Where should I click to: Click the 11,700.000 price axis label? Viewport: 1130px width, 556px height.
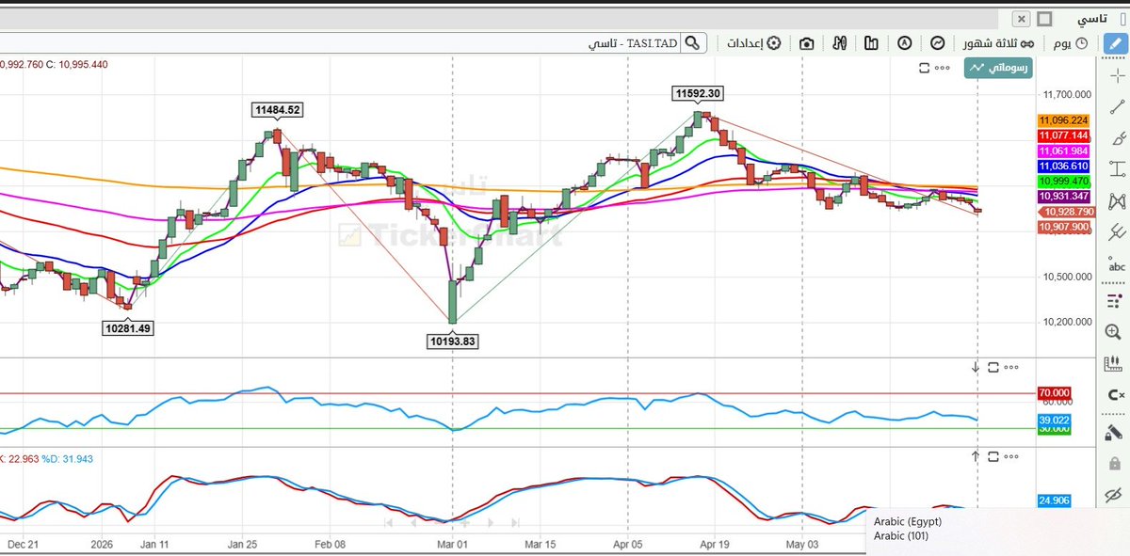tap(1068, 94)
